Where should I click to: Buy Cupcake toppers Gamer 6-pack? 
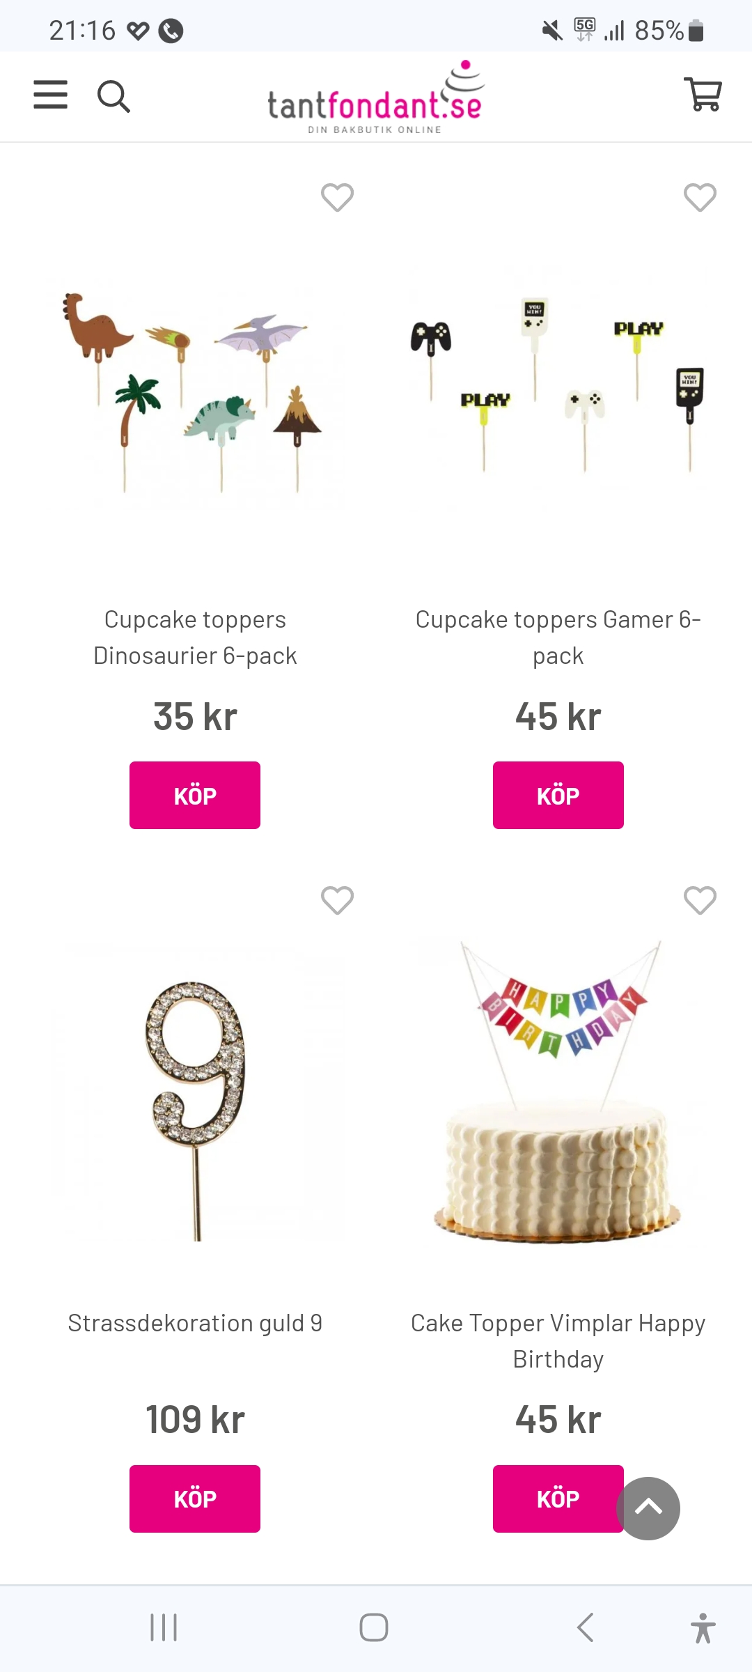point(558,795)
